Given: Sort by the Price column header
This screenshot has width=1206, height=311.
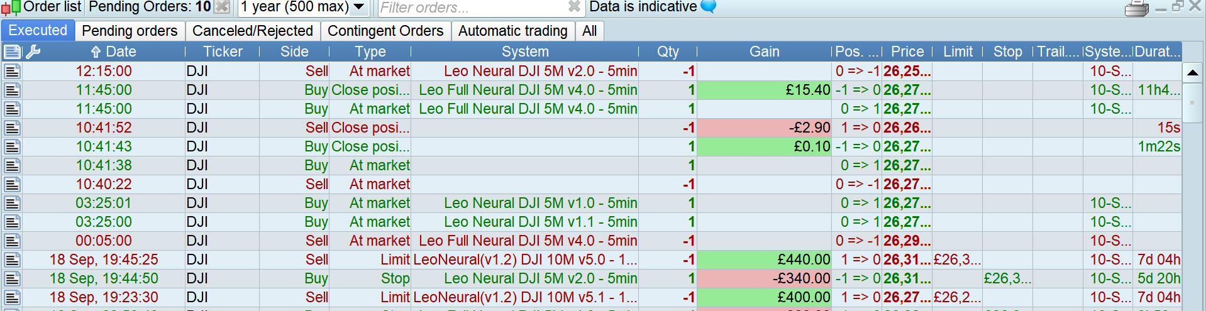Looking at the screenshot, I should tap(907, 52).
